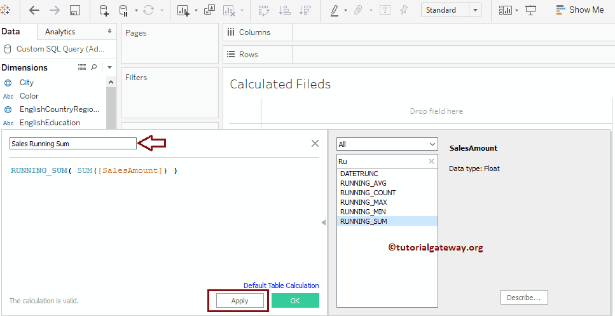Image resolution: width=615 pixels, height=316 pixels.
Task: Click the Group Members paperclip icon
Action: pos(357,11)
